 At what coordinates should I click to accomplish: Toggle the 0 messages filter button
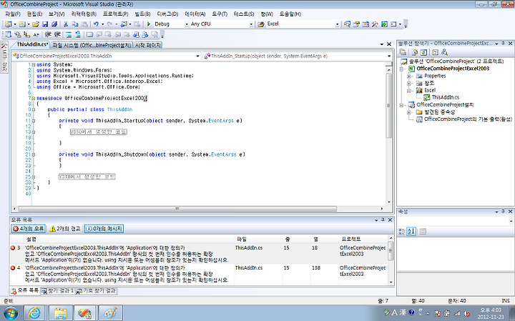104,229
